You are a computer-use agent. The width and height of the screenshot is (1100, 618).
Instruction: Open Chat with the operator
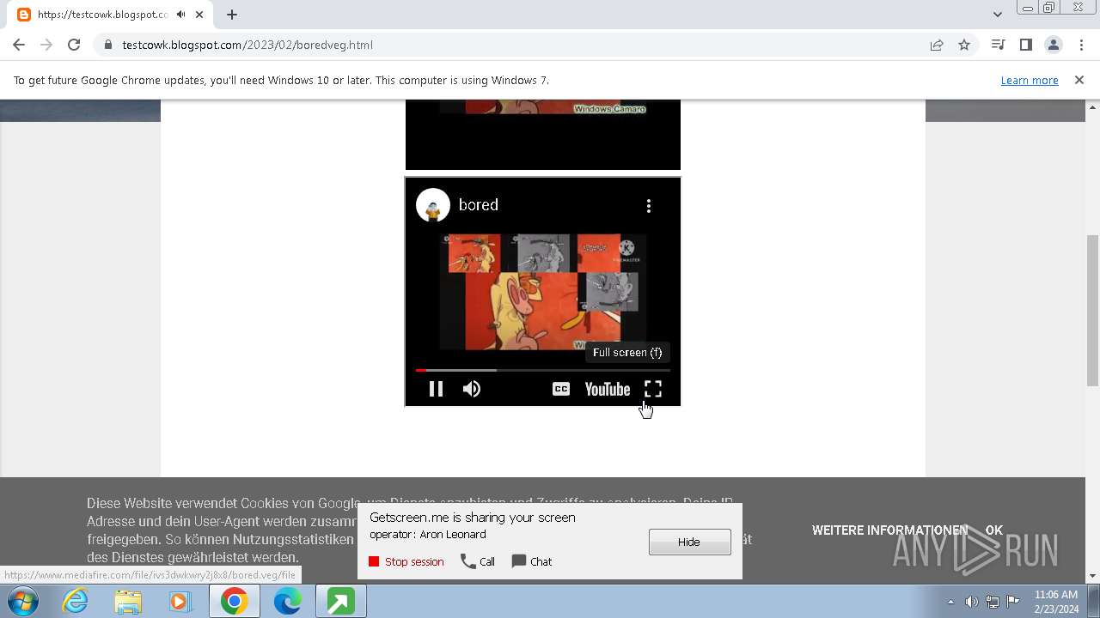pos(532,561)
